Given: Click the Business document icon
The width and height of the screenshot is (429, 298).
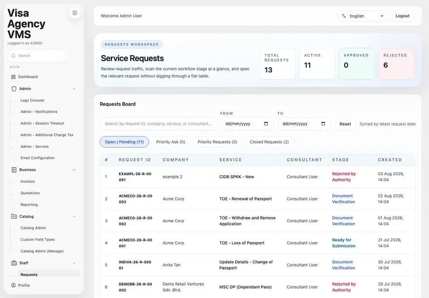Looking at the screenshot, I should click(14, 170).
